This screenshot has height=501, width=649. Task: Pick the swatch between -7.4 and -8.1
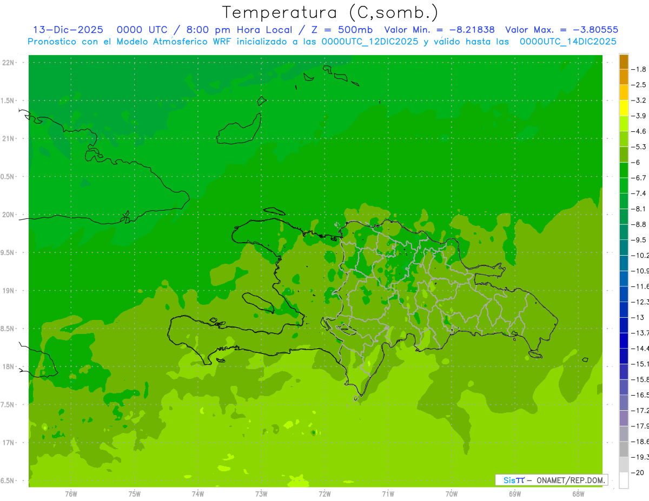pyautogui.click(x=624, y=201)
